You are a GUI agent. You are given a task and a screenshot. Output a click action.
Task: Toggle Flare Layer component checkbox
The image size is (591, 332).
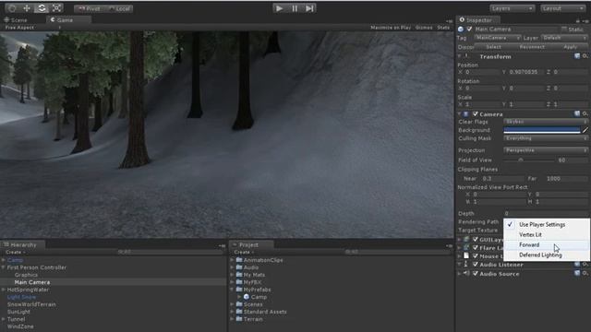[476, 248]
